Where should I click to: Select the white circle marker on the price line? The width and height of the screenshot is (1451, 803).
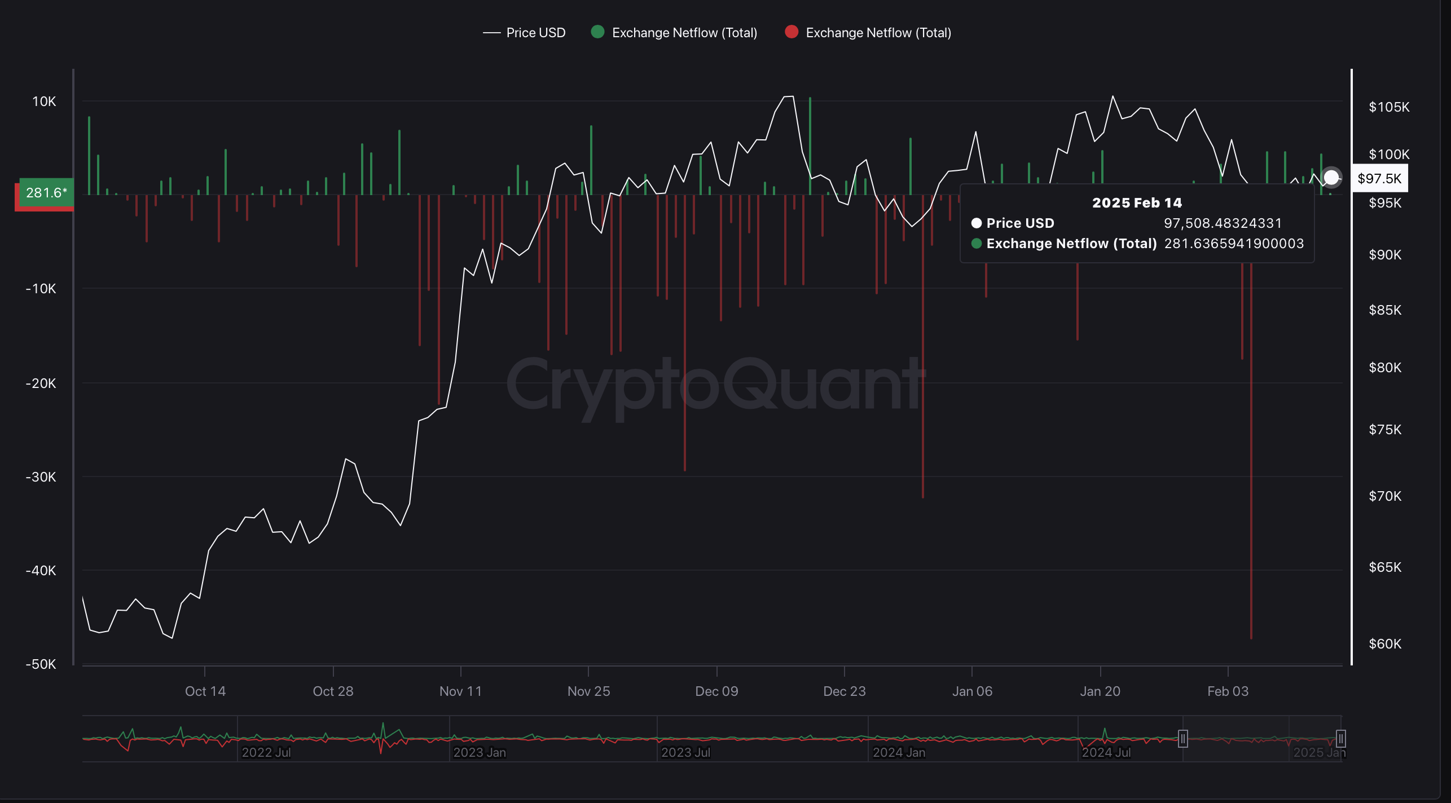tap(1332, 178)
